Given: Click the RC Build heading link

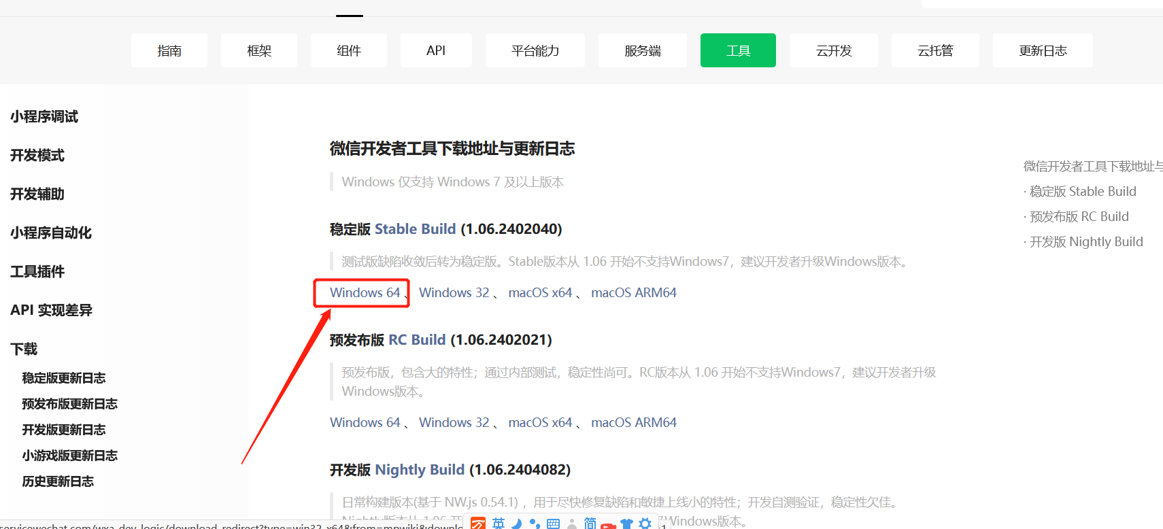Looking at the screenshot, I should point(417,340).
